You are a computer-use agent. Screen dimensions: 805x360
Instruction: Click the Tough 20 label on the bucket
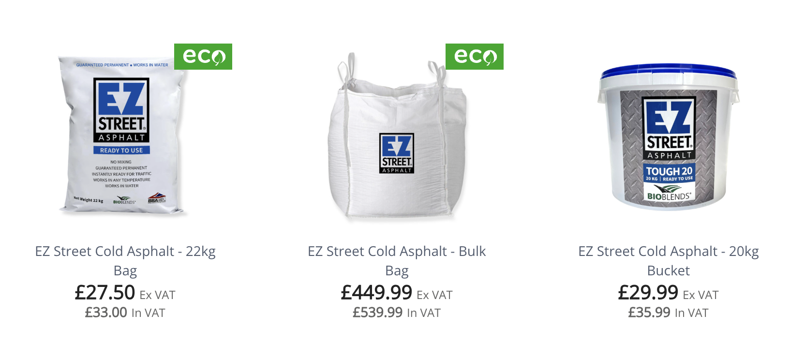(669, 173)
